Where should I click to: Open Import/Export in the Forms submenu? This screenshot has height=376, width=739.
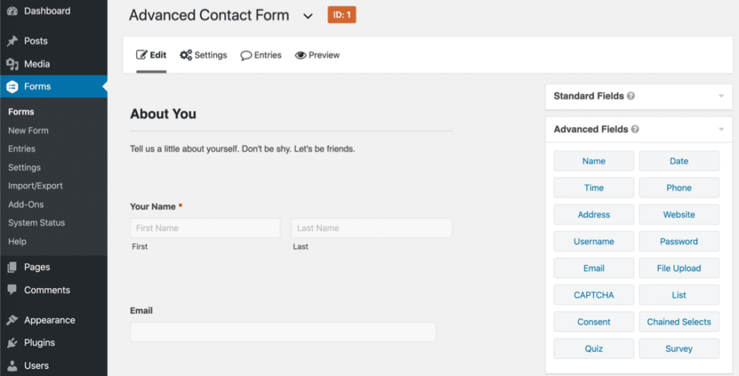pos(35,186)
